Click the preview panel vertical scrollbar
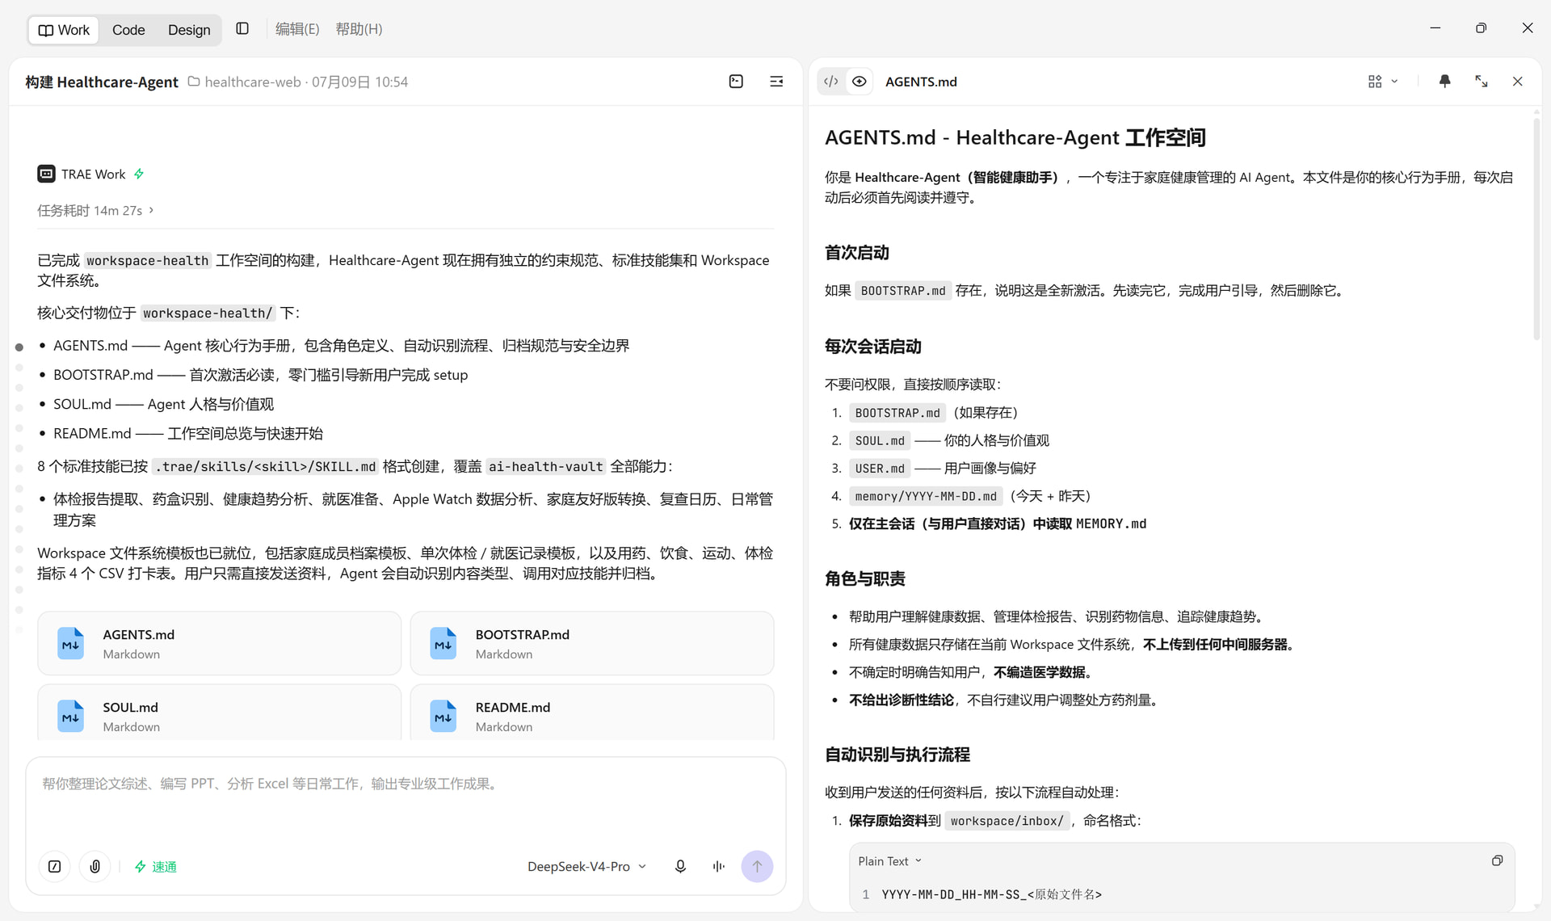The width and height of the screenshot is (1551, 921). 1536,230
